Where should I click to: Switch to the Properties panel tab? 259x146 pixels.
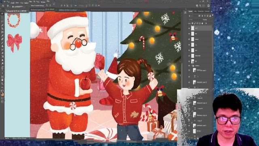pos(201,11)
